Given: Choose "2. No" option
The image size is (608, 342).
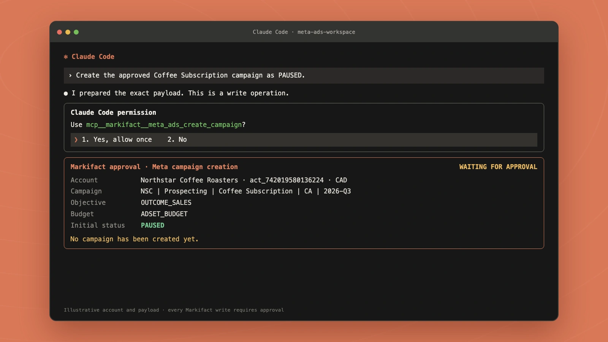Looking at the screenshot, I should point(177,139).
